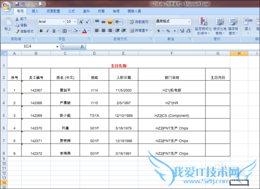This screenshot has height=189, width=260.
Task: Switch to the 常用 (Home) ribbon tab
Action: (20, 11)
